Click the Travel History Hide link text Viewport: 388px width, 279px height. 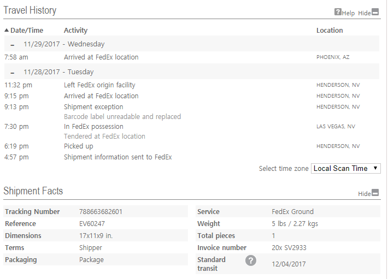(364, 13)
